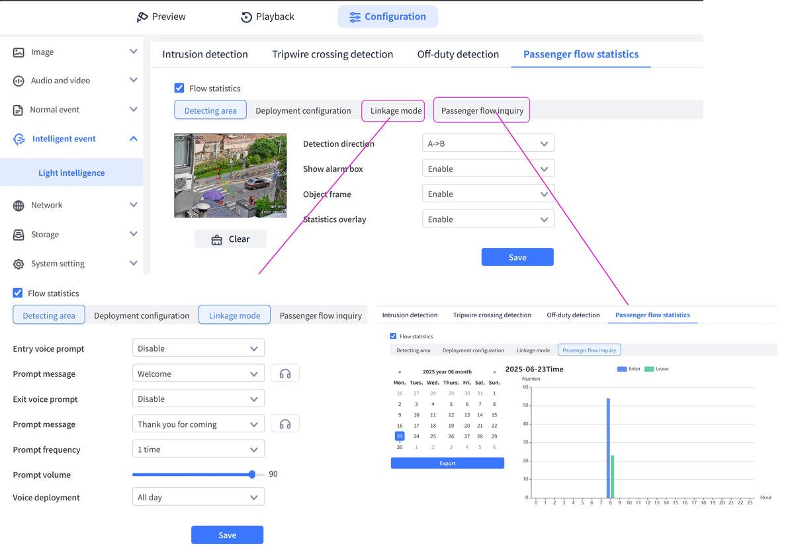Click the briefcase icon on Clear button
794x548 pixels.
coord(216,240)
